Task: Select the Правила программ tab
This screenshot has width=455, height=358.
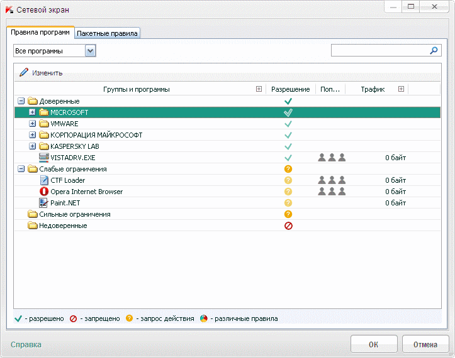Action: point(40,32)
